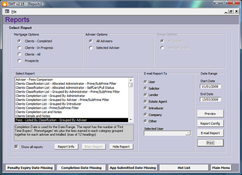Viewport: 242px width, 175px height.
Task: Open App Submitted Date Missing list
Action: coord(133,168)
